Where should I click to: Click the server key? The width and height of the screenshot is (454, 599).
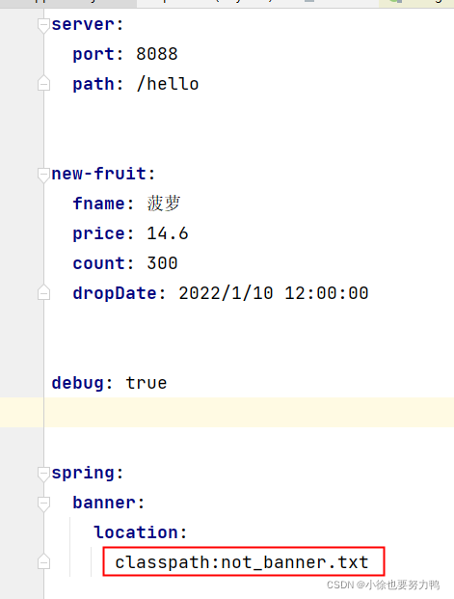(x=84, y=24)
